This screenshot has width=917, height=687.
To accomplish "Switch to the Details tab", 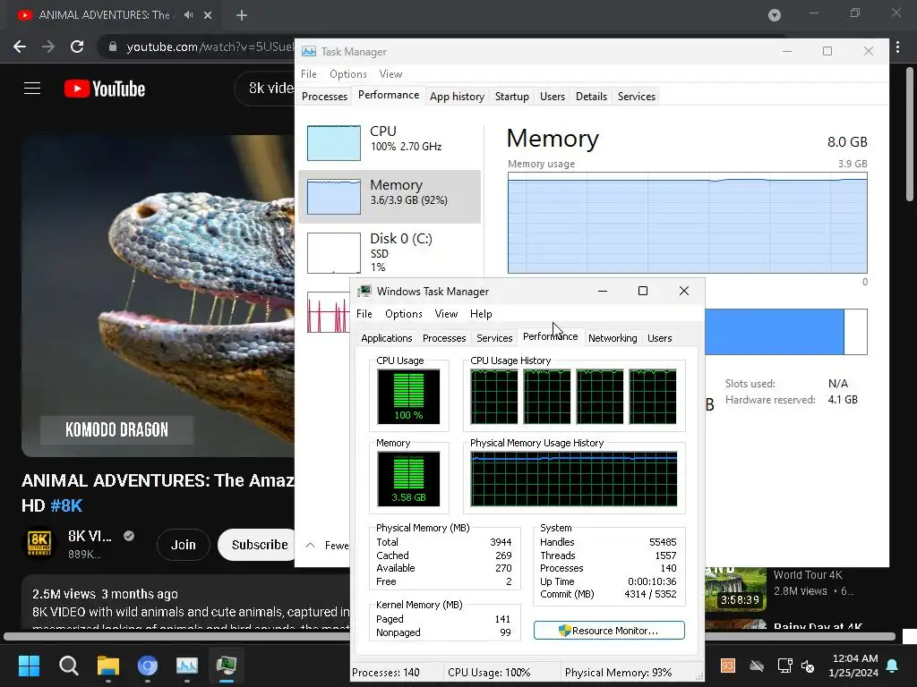I will (591, 97).
